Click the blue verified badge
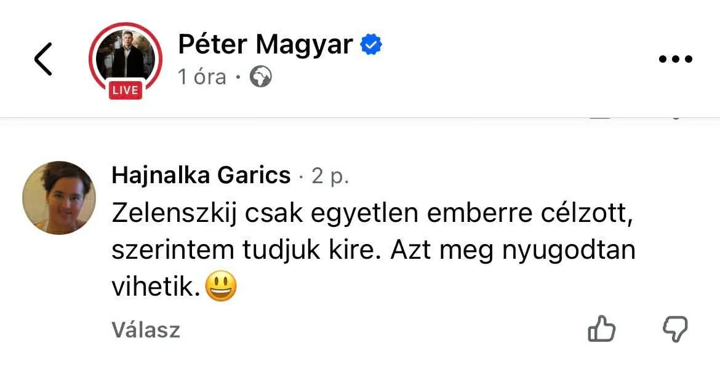The height and width of the screenshot is (367, 720). 371,45
